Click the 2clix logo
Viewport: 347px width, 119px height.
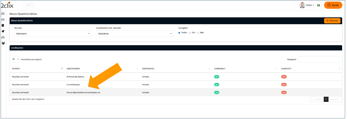[7, 5]
